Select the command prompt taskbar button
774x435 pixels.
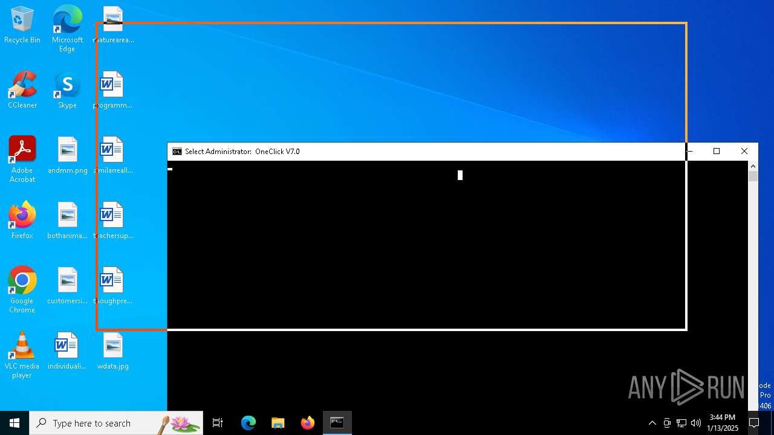tap(337, 423)
